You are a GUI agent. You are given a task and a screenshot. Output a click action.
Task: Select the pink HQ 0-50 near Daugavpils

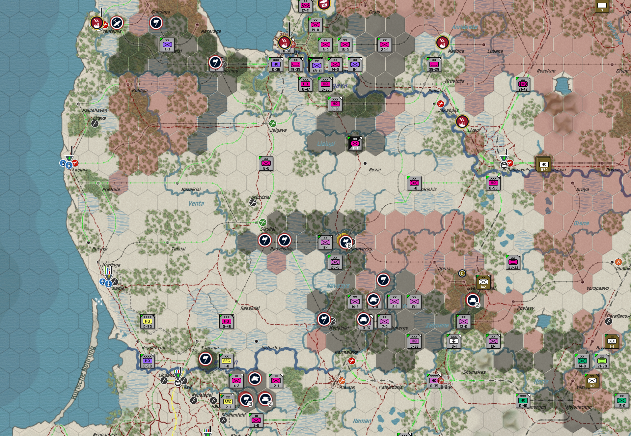tap(493, 183)
